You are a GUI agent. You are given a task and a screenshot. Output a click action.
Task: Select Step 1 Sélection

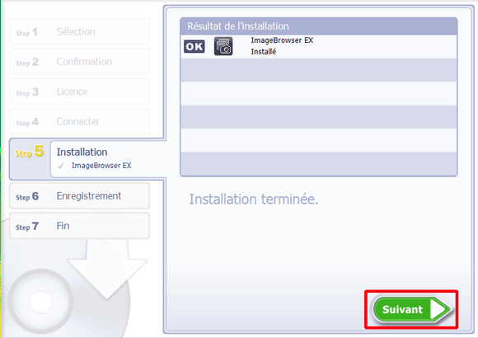coord(79,31)
